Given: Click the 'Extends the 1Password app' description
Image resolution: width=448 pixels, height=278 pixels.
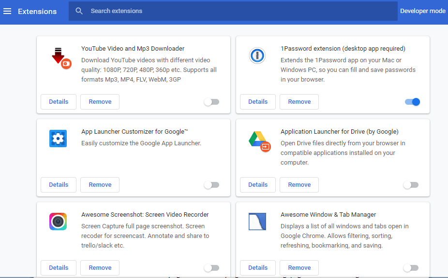Looking at the screenshot, I should (348, 70).
